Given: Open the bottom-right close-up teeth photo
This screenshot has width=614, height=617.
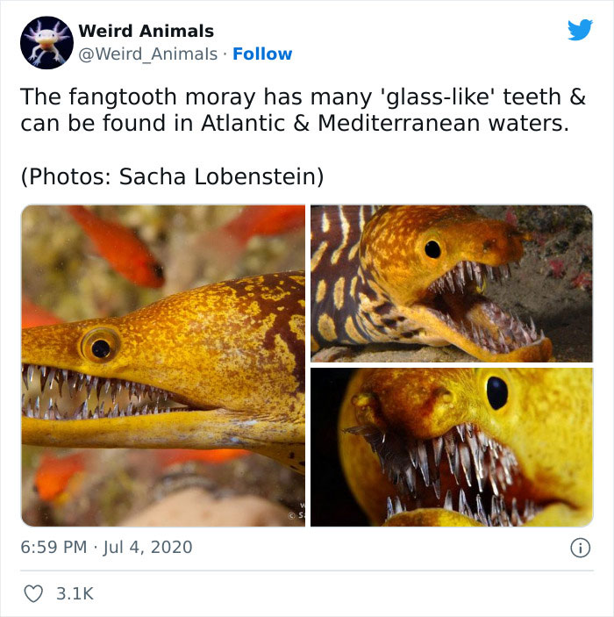Looking at the screenshot, I should click(x=451, y=447).
